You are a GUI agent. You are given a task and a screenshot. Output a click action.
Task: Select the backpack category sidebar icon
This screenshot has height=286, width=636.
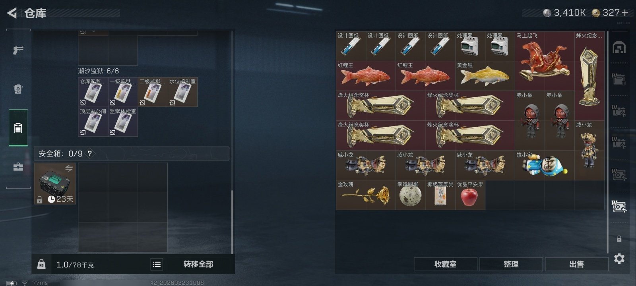tap(18, 89)
